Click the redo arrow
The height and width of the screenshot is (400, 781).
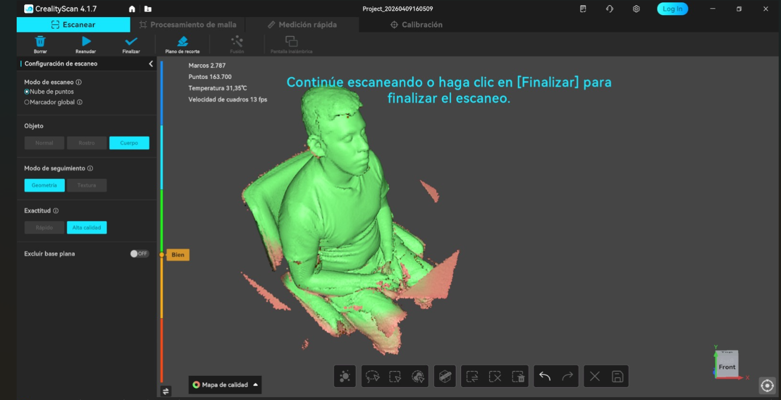tap(568, 377)
